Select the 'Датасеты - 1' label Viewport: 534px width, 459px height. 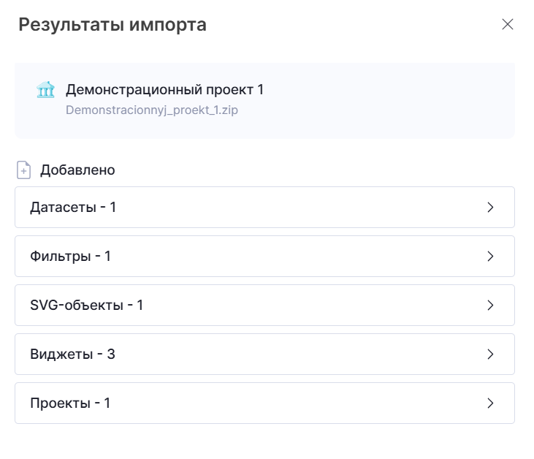pyautogui.click(x=73, y=208)
